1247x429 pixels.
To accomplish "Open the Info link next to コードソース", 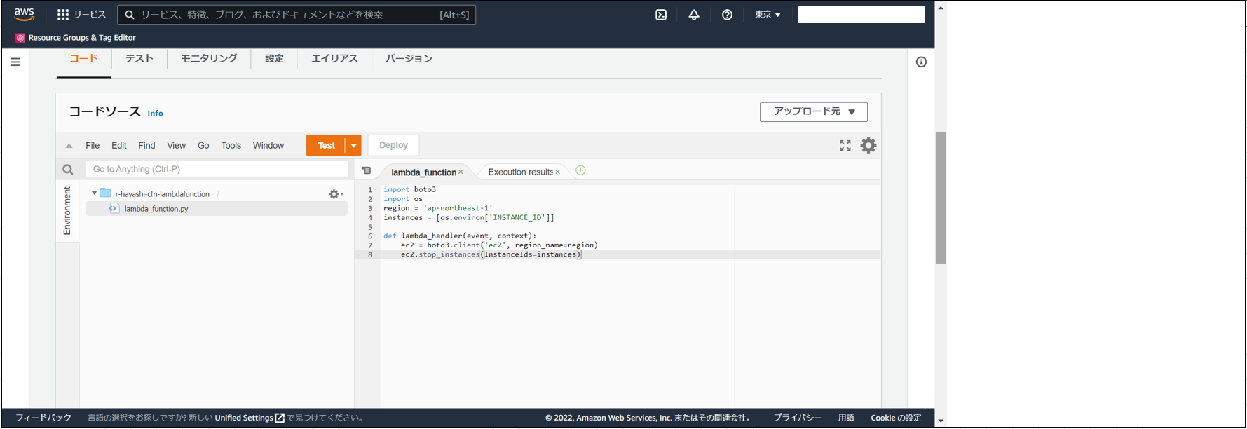I will click(155, 114).
